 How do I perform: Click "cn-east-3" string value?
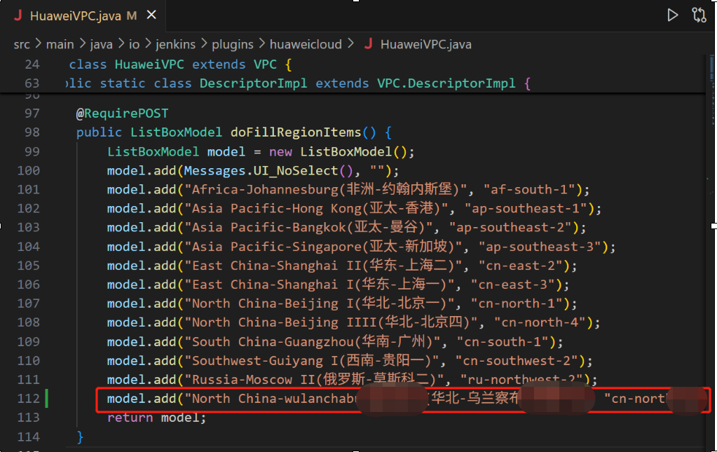point(512,285)
